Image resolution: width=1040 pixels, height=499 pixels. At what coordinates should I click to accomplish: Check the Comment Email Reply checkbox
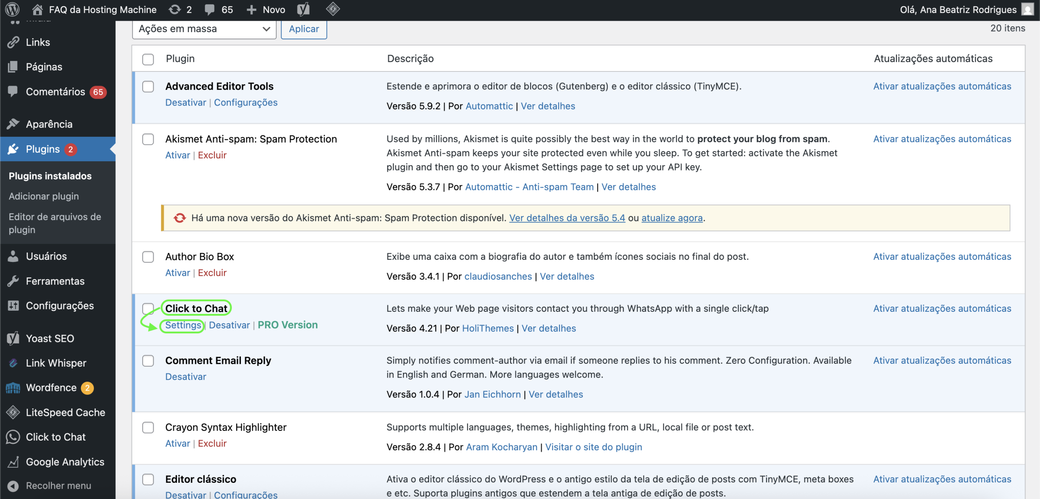click(x=148, y=361)
